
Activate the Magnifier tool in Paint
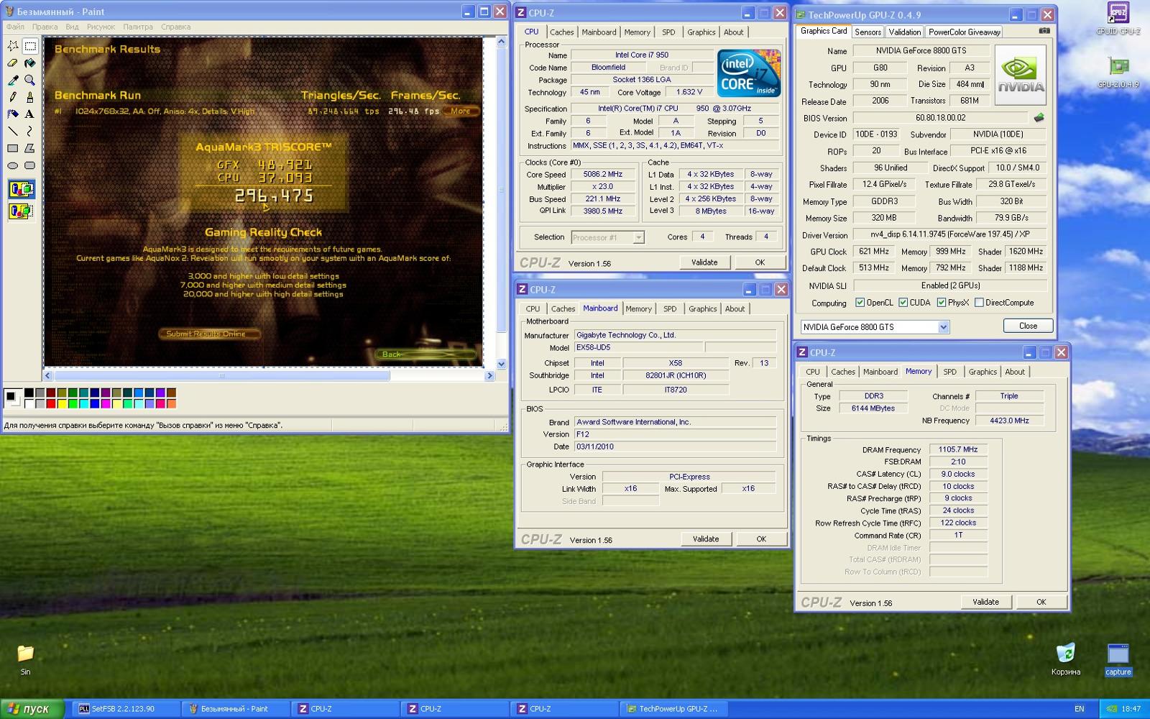point(29,80)
